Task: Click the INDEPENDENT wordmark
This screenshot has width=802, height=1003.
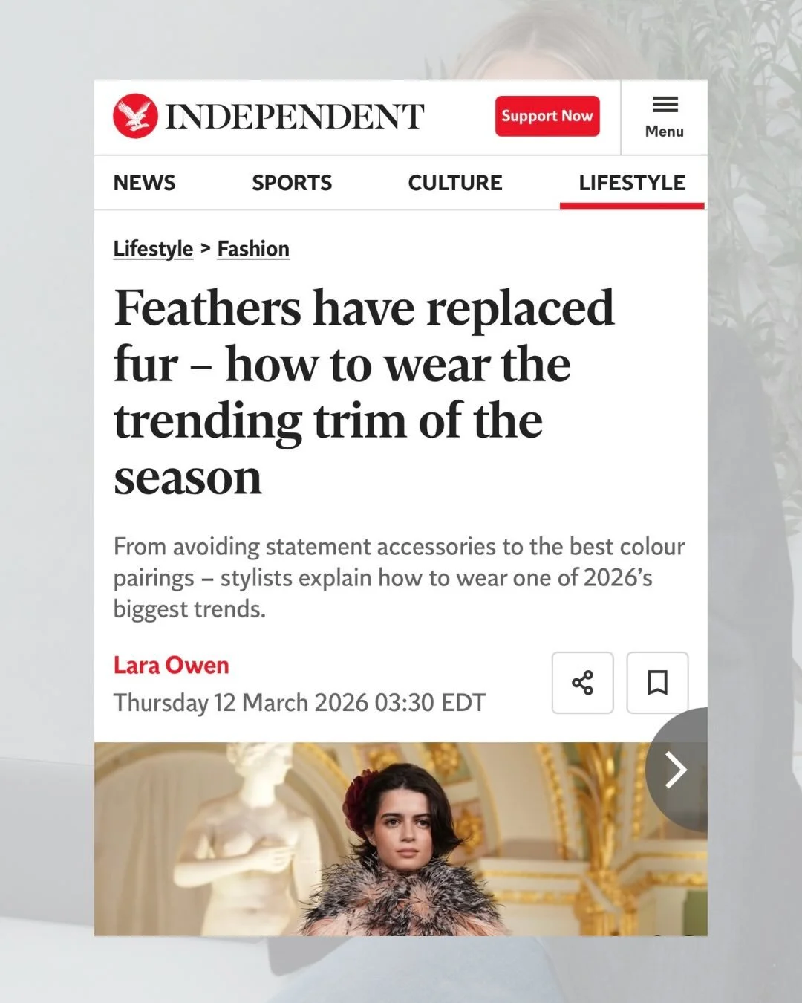Action: tap(295, 117)
